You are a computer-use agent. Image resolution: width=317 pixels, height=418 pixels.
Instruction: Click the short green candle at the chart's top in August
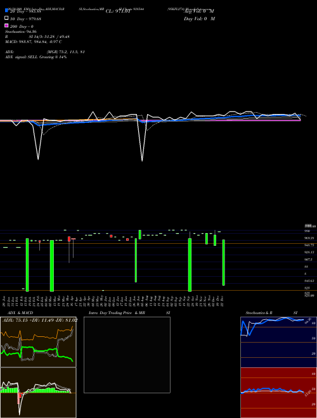[140, 234]
